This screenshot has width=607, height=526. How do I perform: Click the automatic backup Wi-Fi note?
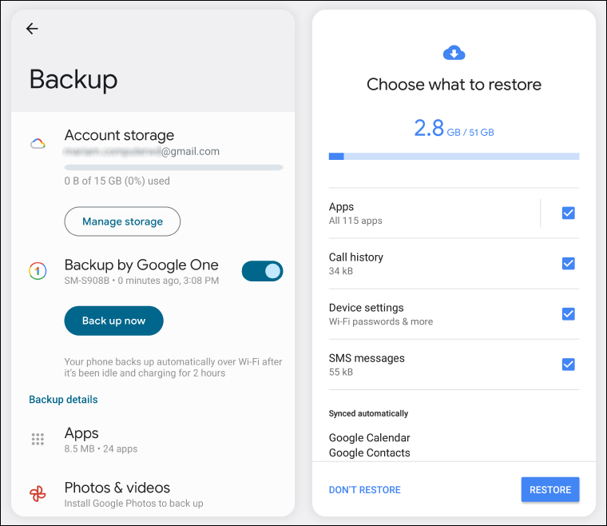[x=173, y=367]
